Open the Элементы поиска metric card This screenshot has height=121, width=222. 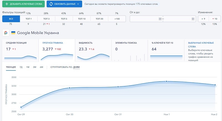point(130,51)
